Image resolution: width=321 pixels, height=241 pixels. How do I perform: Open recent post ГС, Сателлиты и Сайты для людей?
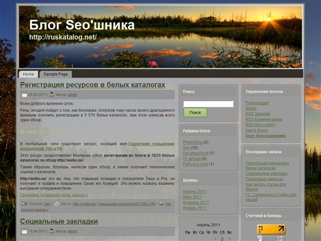click(x=271, y=197)
